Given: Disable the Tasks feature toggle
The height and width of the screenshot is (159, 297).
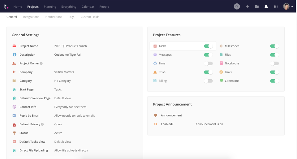Looking at the screenshot, I should (x=208, y=46).
